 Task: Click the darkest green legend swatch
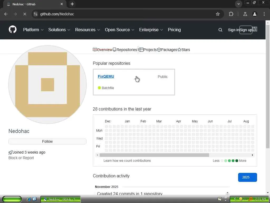click(237, 161)
